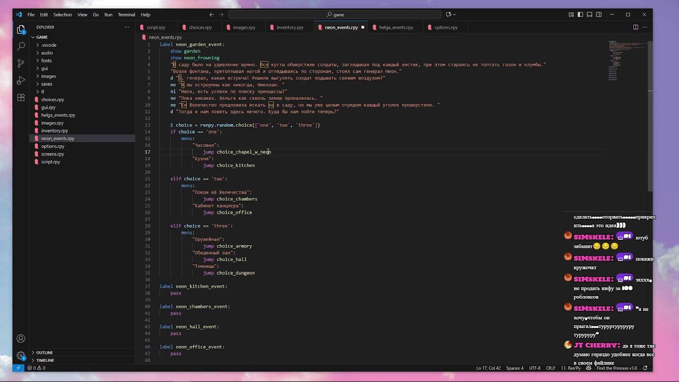Click the code minimap preview

coord(627,61)
